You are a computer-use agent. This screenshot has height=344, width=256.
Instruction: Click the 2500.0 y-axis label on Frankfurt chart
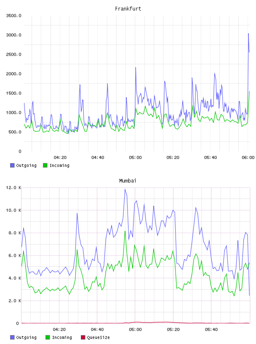13,54
